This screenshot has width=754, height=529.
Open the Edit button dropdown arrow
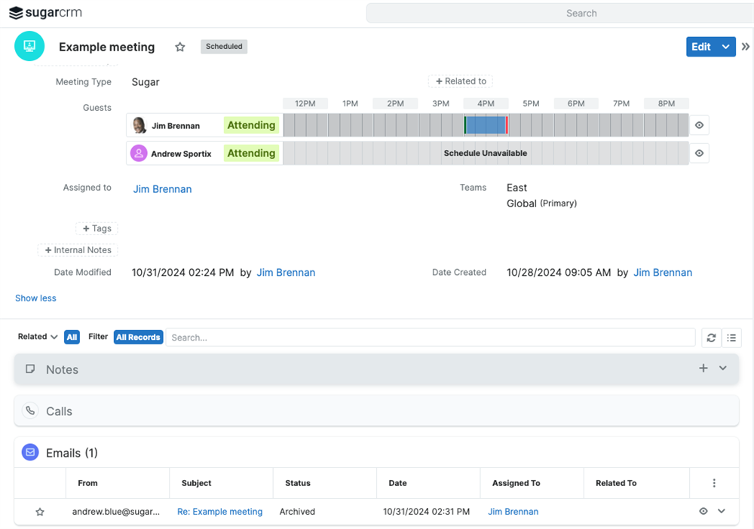coord(725,47)
